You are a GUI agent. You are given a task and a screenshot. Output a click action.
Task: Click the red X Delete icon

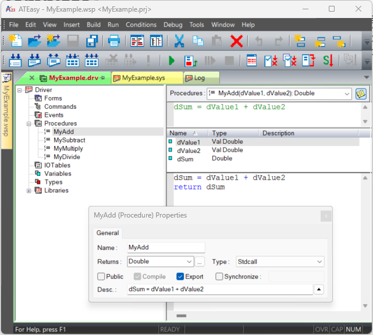pyautogui.click(x=236, y=41)
